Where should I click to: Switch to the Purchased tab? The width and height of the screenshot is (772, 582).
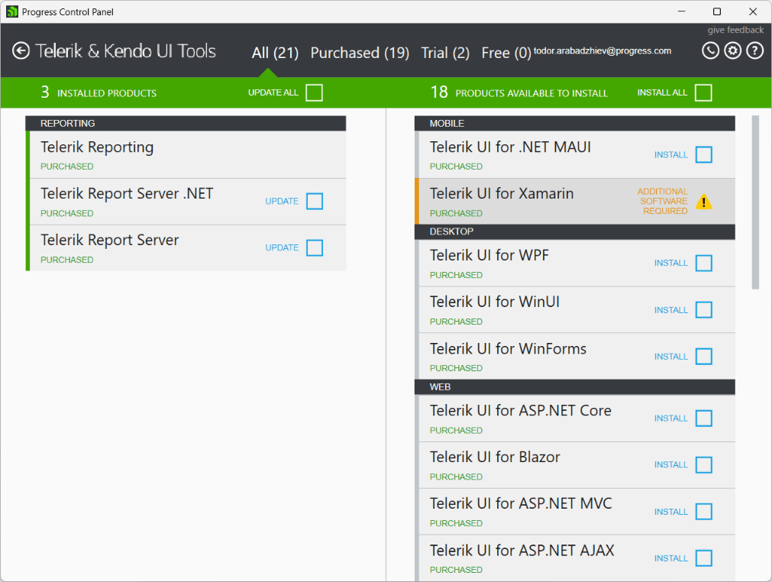(x=360, y=53)
